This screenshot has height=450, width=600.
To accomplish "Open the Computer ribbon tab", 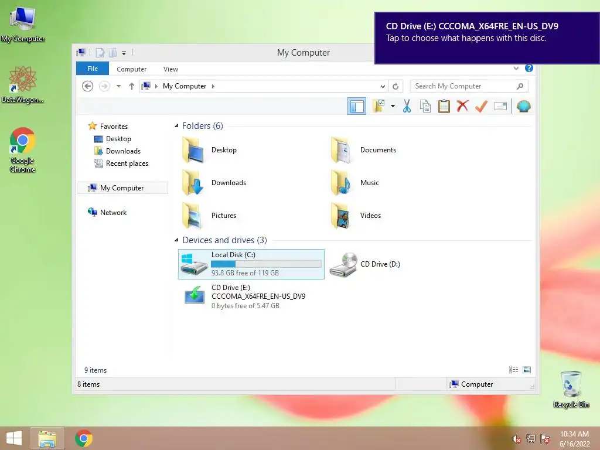I will pyautogui.click(x=132, y=69).
